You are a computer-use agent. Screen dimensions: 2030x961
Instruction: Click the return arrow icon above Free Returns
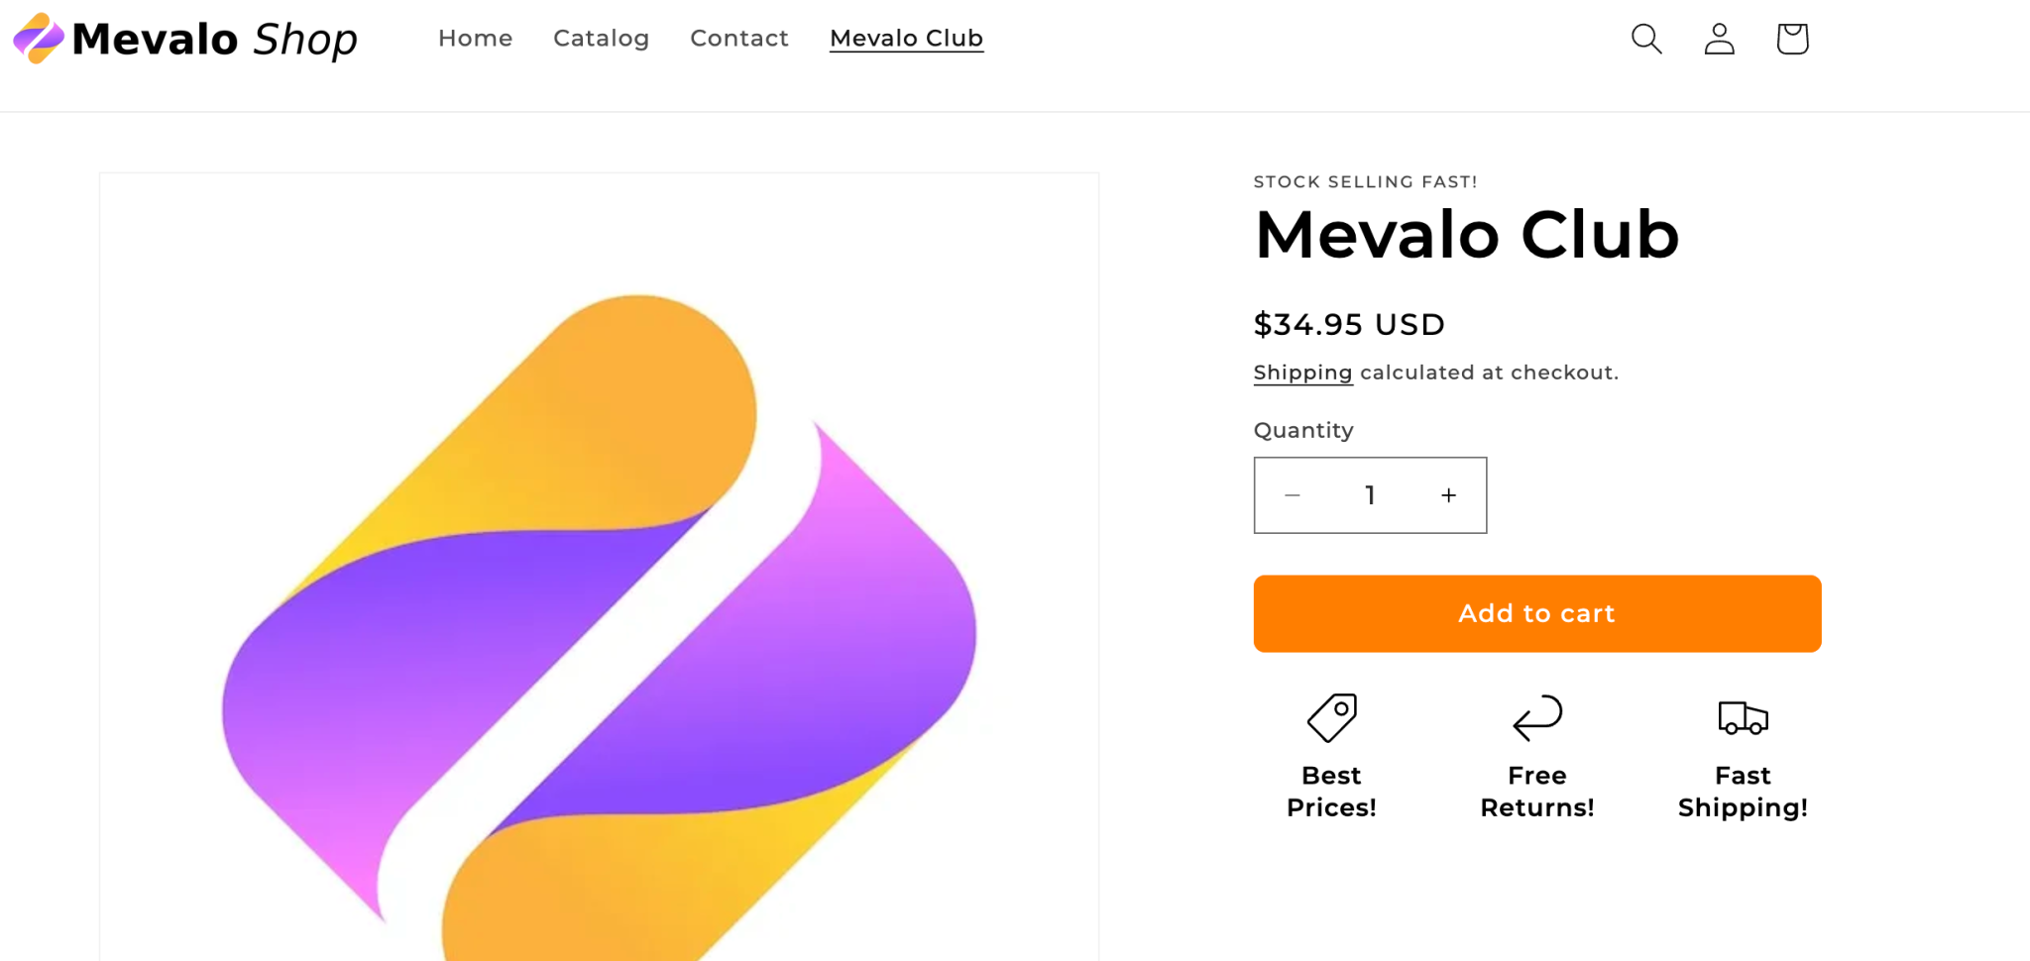click(x=1536, y=716)
